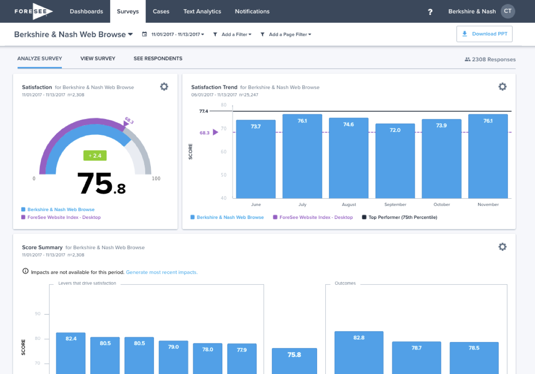Click Generate most recent impacts link
Image resolution: width=535 pixels, height=374 pixels.
(x=162, y=272)
